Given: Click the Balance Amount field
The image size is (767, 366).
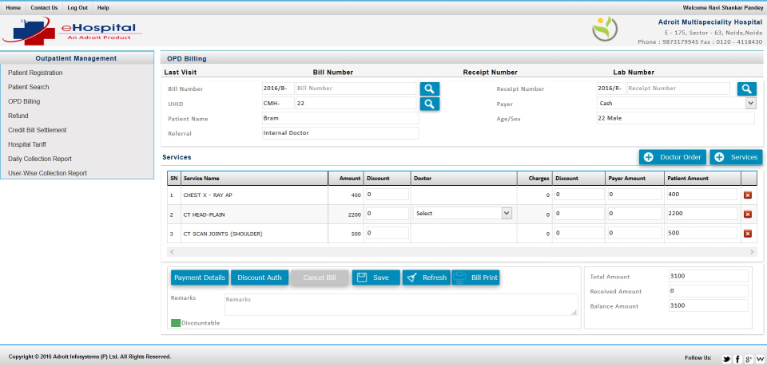Looking at the screenshot, I should click(x=709, y=305).
